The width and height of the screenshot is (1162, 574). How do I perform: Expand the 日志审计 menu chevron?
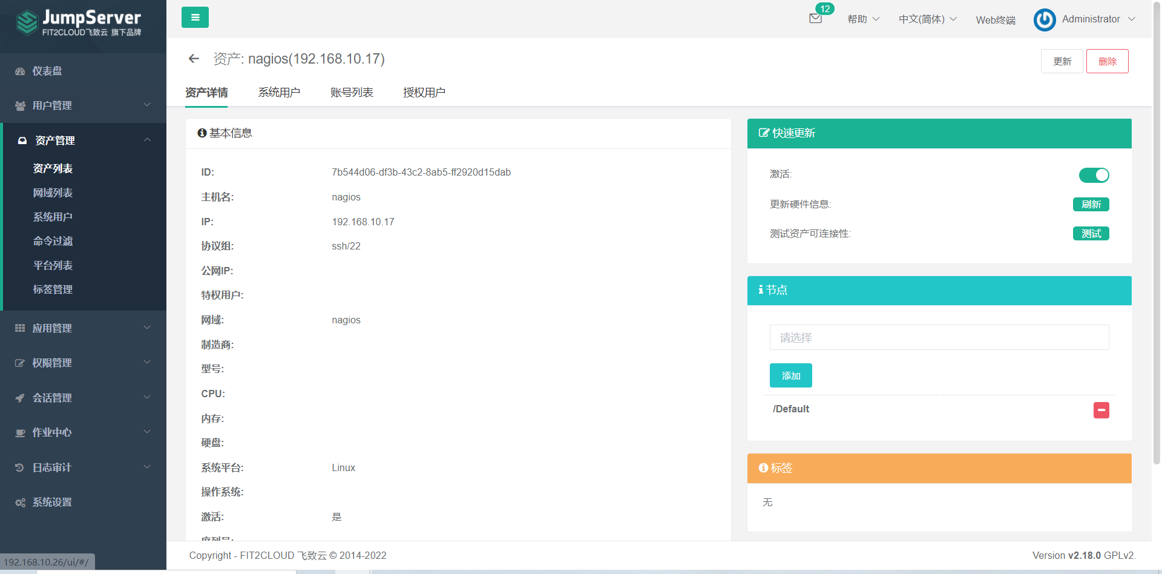click(x=147, y=467)
